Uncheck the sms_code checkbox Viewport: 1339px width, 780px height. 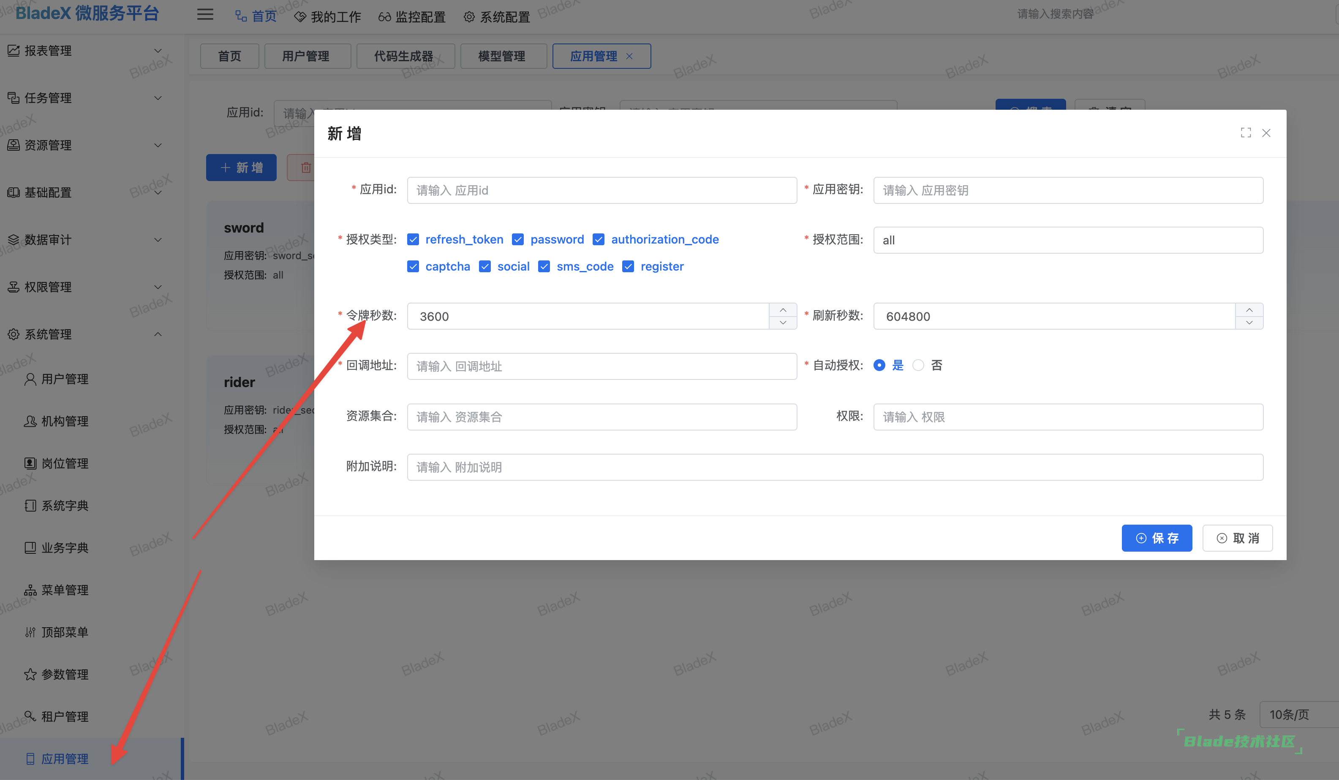click(544, 267)
